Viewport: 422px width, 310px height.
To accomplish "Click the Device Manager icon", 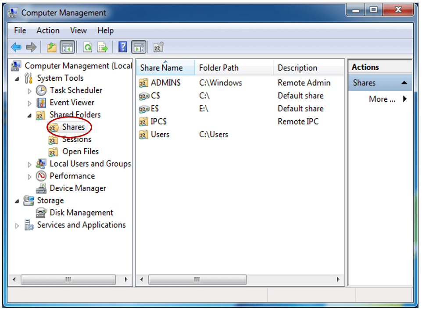I will click(x=41, y=189).
